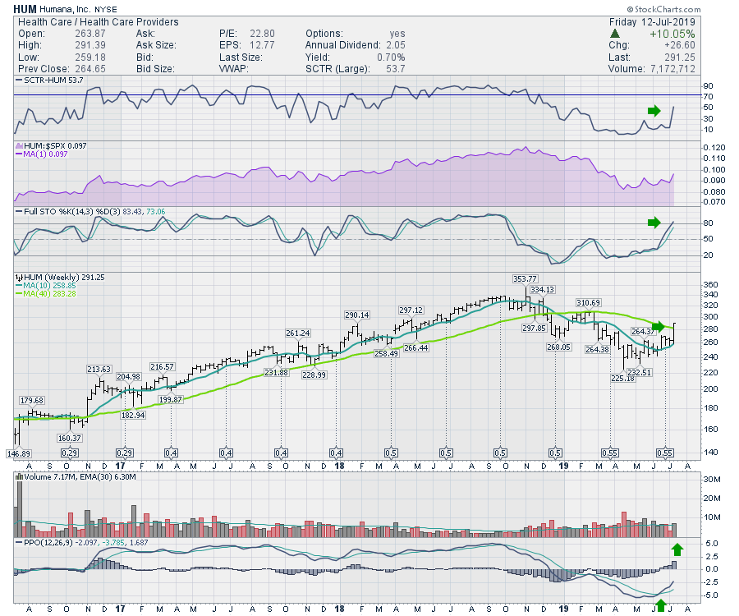Click the date Friday 12-Jul-2019
The image size is (739, 616).
[x=652, y=22]
